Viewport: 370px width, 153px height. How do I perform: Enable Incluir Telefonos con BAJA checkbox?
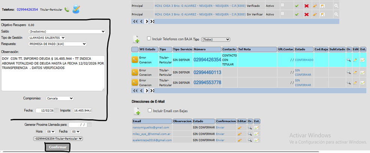[149, 39]
